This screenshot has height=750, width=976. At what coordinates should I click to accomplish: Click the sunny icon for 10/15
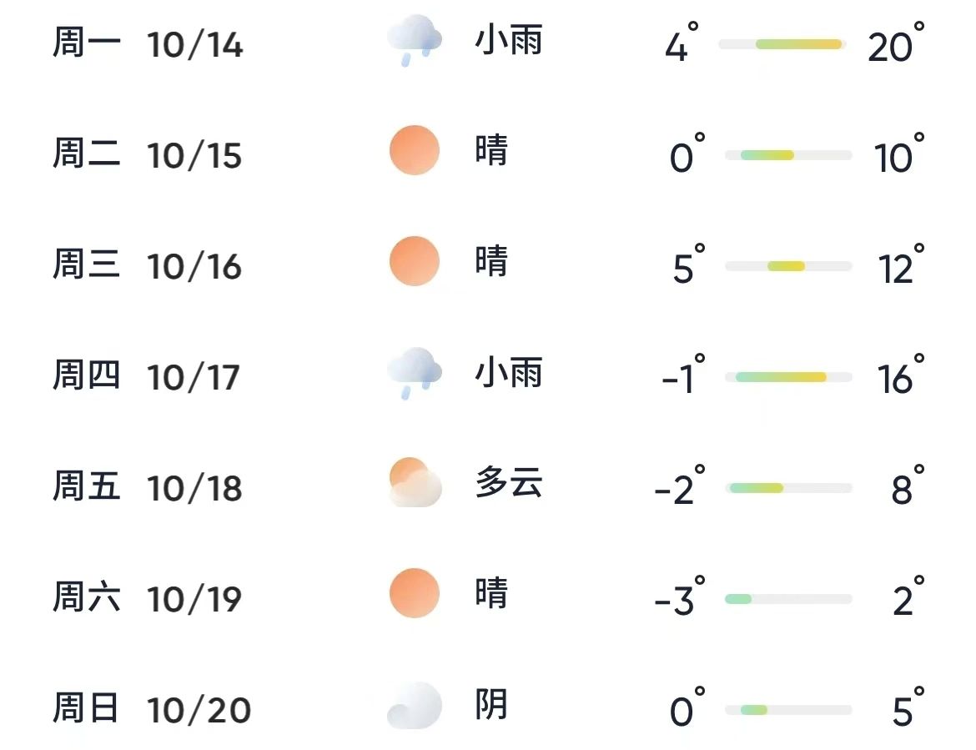pos(415,150)
